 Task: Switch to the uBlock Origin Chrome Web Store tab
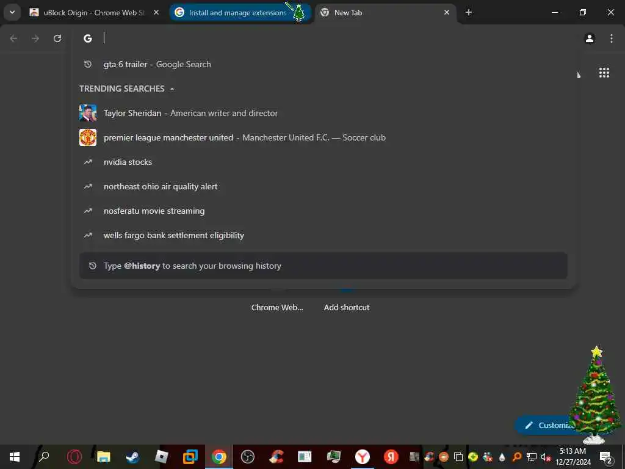click(x=95, y=12)
